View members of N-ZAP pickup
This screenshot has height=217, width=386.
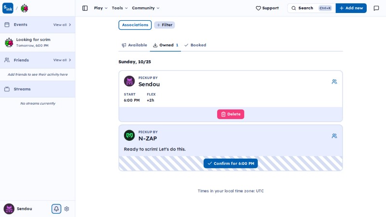[x=334, y=136]
